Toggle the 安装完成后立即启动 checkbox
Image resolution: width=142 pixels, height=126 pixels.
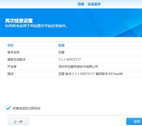click(8, 108)
